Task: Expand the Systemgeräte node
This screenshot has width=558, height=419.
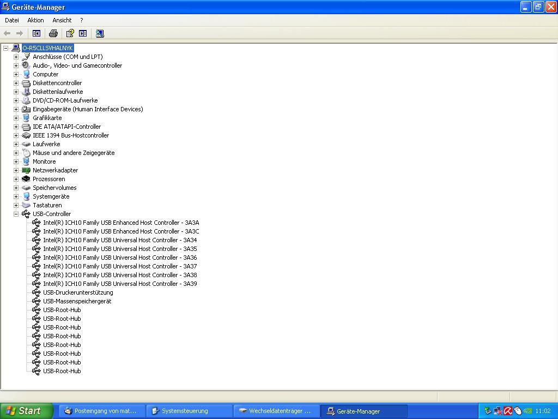Action: pos(16,196)
